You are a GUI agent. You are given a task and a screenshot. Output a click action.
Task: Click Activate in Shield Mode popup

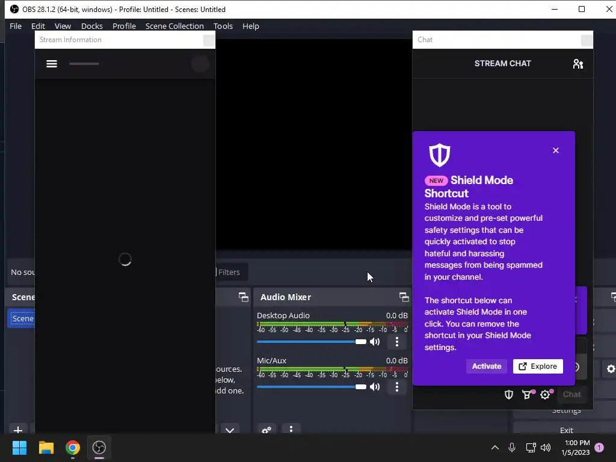[x=486, y=366]
